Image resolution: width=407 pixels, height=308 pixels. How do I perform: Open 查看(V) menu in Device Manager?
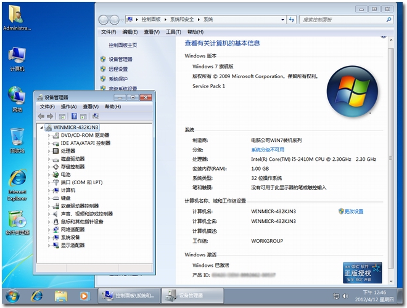(91, 107)
